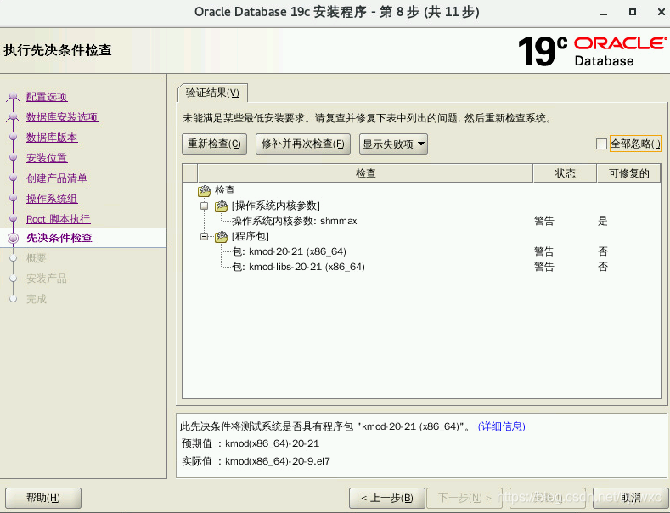Close the installer window

tap(661, 12)
